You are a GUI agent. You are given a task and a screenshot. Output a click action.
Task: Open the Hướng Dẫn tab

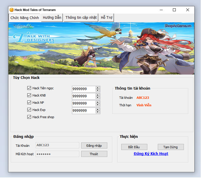[52, 18]
